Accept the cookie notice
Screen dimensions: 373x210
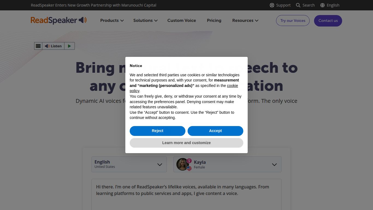tap(215, 131)
